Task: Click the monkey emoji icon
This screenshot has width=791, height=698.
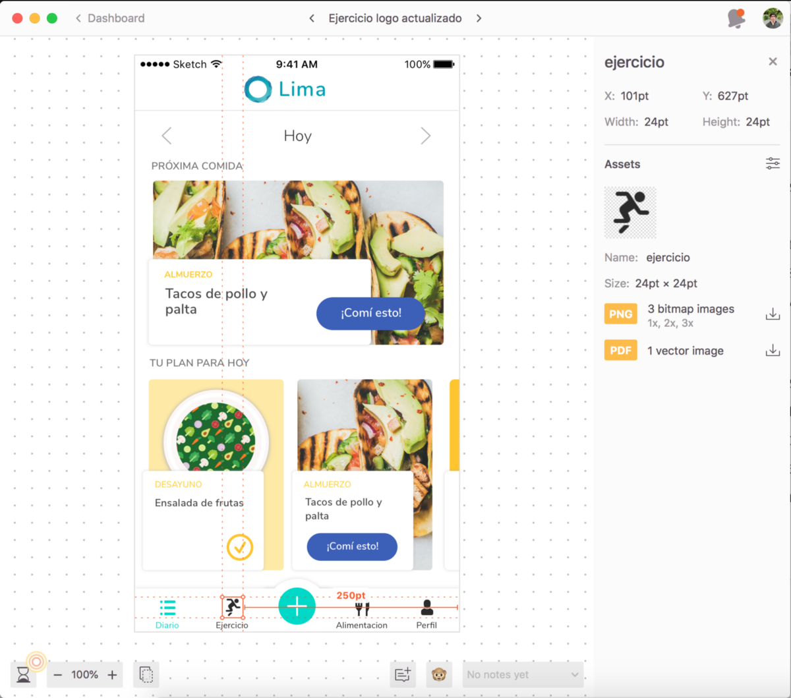Action: click(x=439, y=675)
